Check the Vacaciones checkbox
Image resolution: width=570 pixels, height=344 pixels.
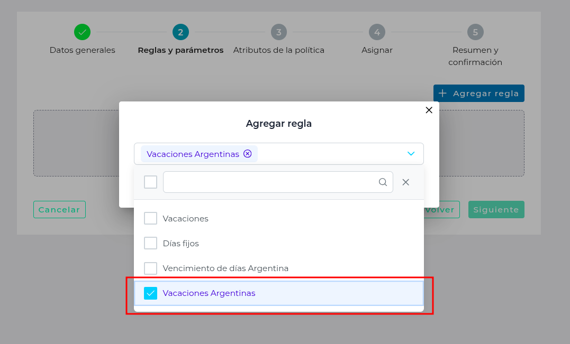pyautogui.click(x=151, y=218)
